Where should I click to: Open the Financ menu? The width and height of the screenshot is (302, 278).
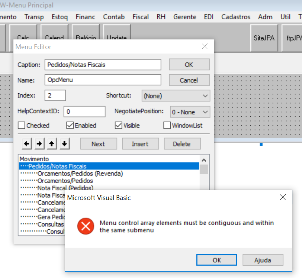click(85, 17)
